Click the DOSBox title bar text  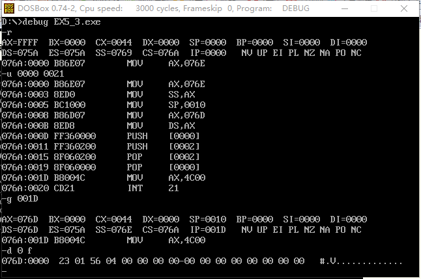(164, 8)
